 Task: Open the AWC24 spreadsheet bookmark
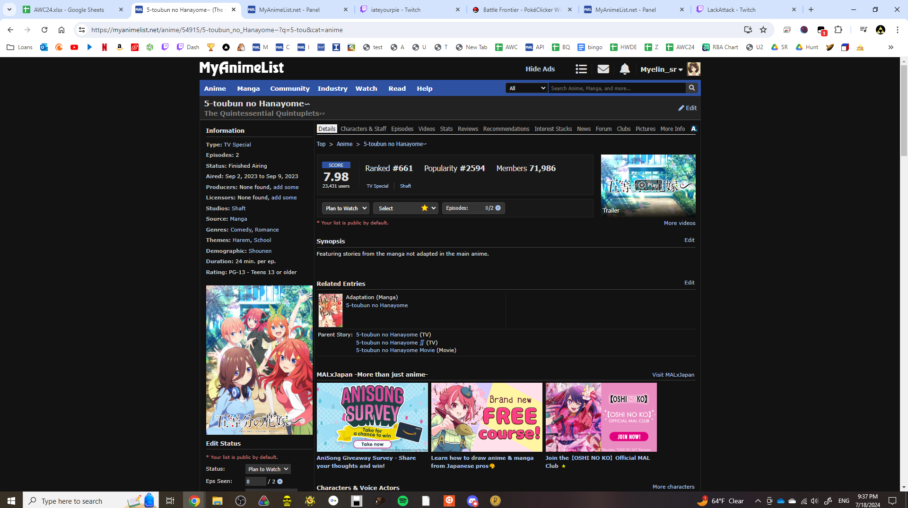click(x=680, y=47)
